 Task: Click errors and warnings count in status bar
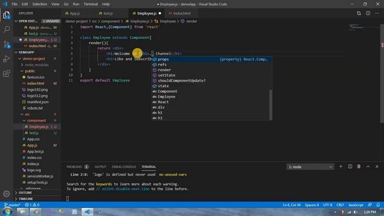point(32,205)
